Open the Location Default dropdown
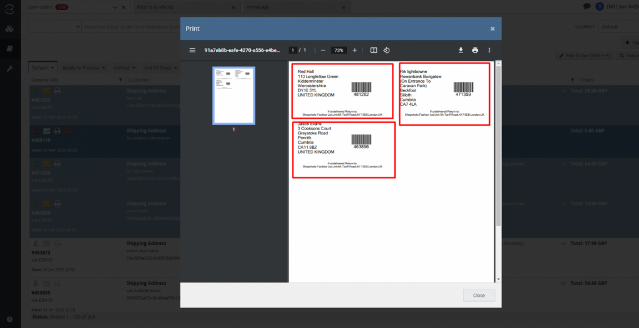The height and width of the screenshot is (328, 639). [618, 27]
